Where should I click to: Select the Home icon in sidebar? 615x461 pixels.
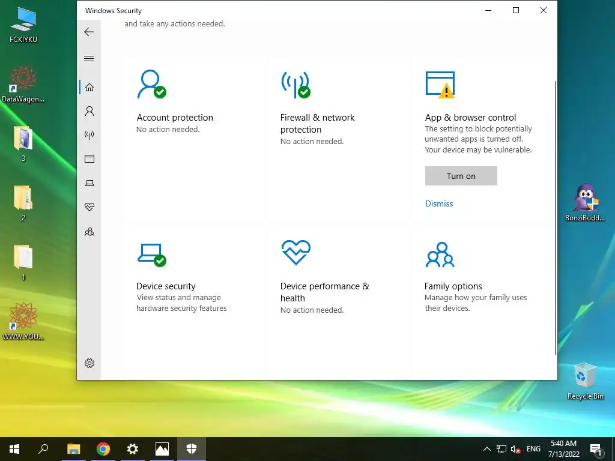(x=89, y=87)
